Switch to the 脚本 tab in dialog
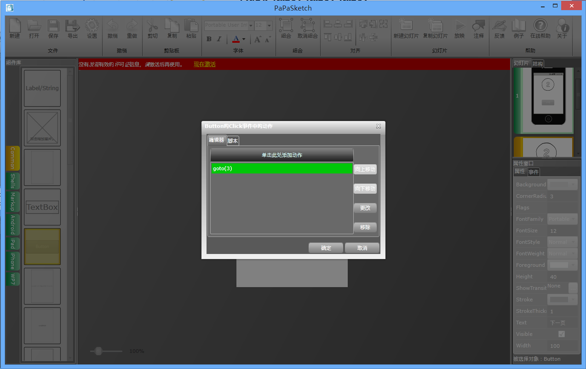Image resolution: width=586 pixels, height=369 pixels. [x=233, y=141]
